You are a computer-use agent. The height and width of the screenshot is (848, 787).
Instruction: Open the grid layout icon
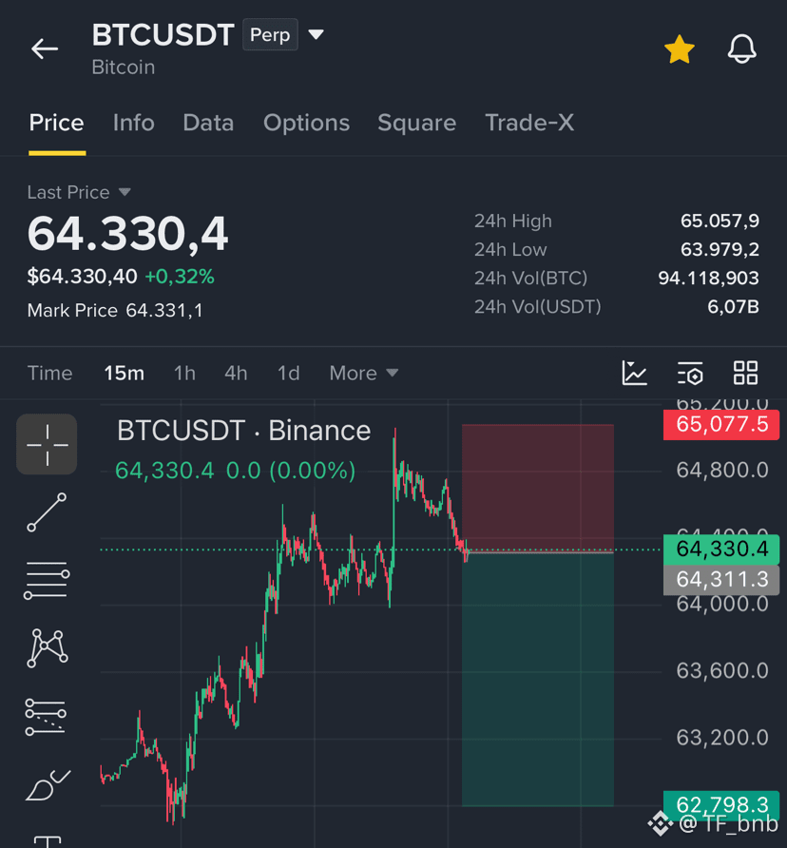tap(745, 374)
